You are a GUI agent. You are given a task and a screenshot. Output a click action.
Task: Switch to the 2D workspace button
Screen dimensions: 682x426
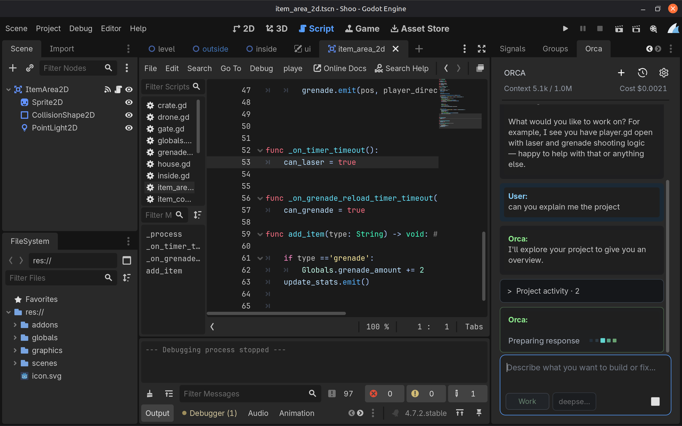[x=243, y=28]
